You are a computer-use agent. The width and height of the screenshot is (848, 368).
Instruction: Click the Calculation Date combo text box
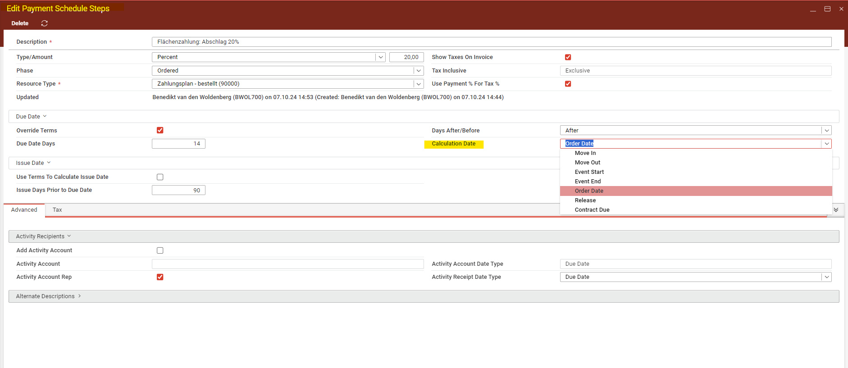coord(691,144)
